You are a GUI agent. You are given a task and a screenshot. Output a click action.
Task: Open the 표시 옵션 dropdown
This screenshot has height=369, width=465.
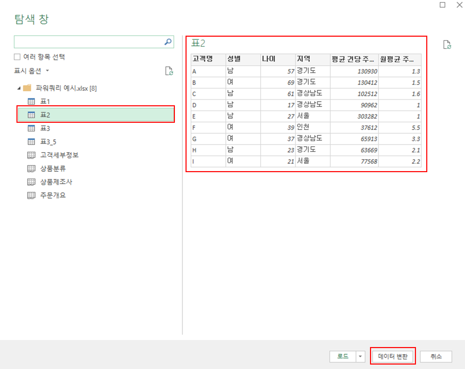tap(32, 71)
